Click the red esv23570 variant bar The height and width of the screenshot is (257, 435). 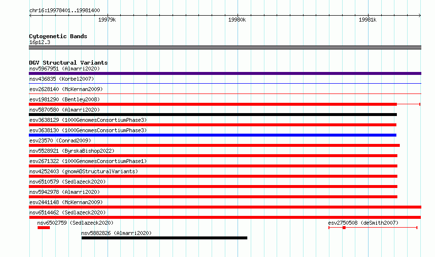tap(214, 145)
